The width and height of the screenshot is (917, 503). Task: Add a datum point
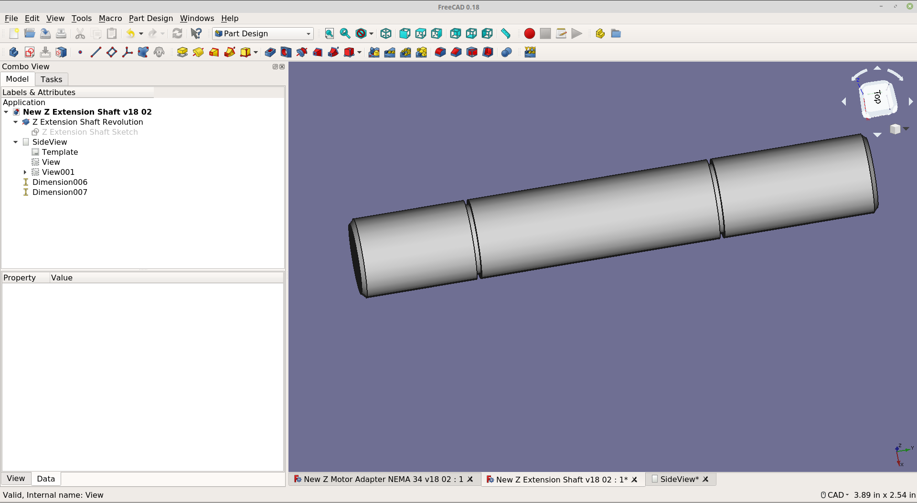(80, 52)
